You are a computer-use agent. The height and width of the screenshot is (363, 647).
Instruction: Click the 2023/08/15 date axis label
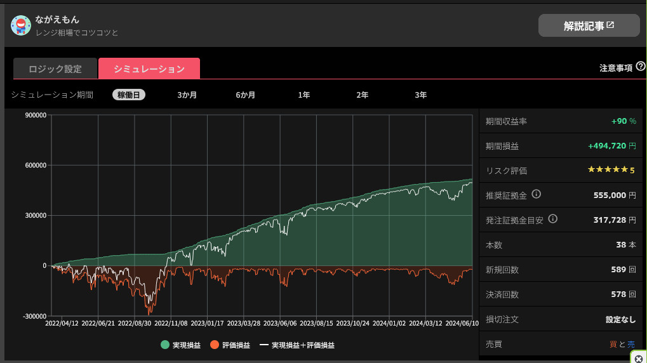tap(316, 324)
